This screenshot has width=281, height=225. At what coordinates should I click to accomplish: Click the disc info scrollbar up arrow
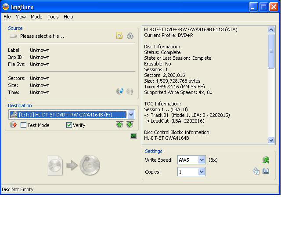point(271,29)
